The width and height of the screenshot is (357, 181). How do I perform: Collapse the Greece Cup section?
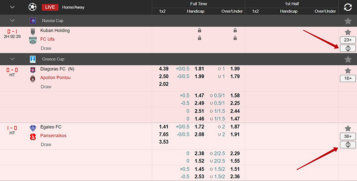coord(12,59)
